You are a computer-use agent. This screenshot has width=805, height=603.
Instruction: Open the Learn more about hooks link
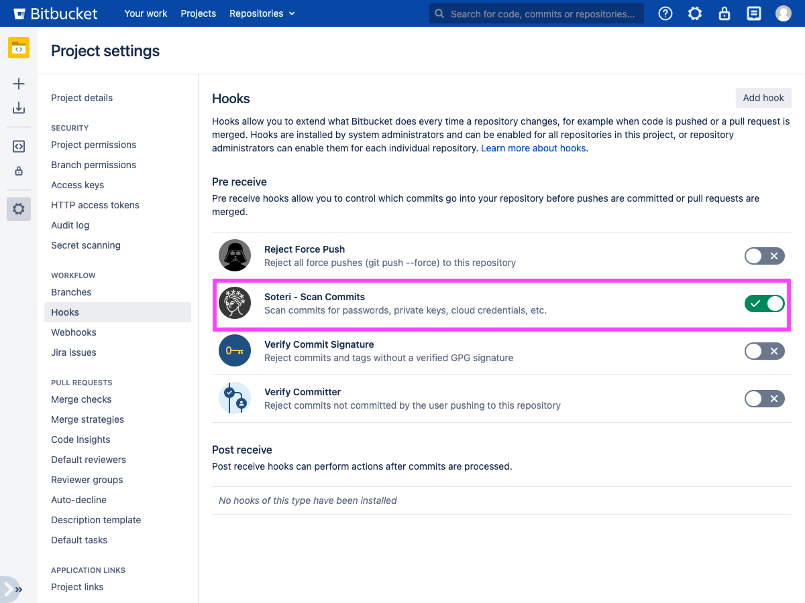533,148
